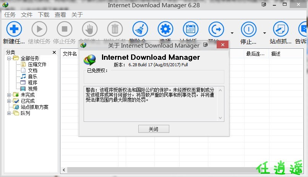Close the 分类 categories panel
This screenshot has height=177, width=308.
click(54, 52)
